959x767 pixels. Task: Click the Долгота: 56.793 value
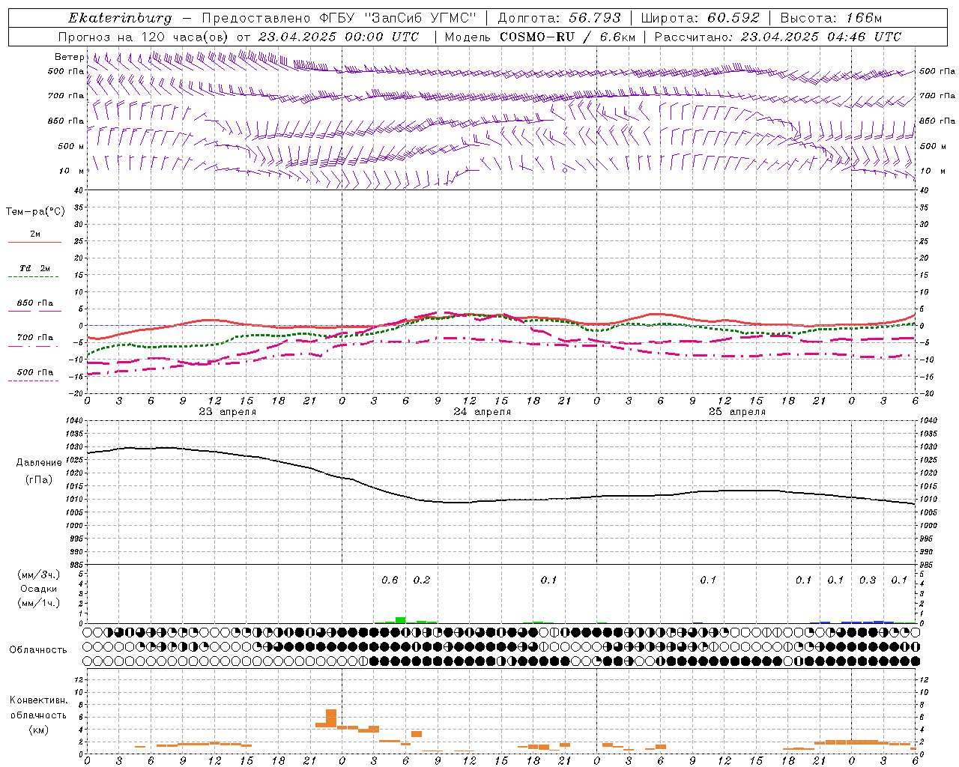tap(559, 18)
